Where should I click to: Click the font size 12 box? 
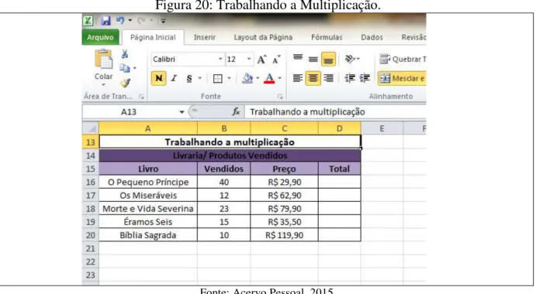[x=236, y=60]
